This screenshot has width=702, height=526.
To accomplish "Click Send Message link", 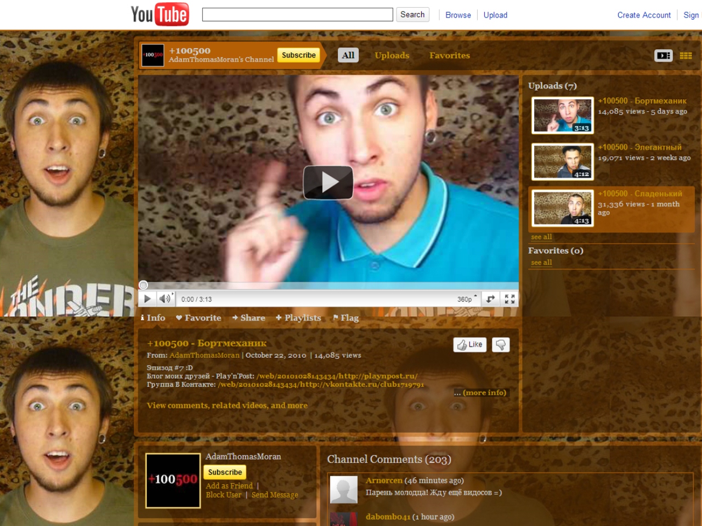I will 275,495.
